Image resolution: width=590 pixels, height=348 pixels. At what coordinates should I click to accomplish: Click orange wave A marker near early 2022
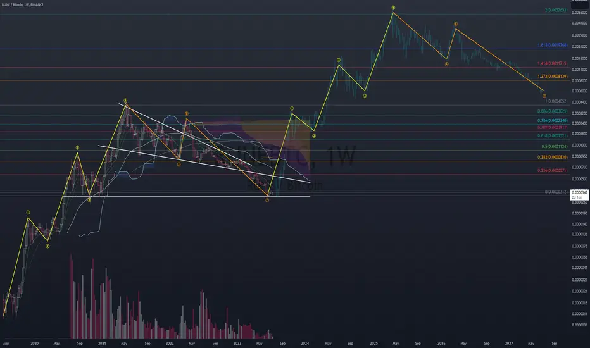click(x=179, y=165)
